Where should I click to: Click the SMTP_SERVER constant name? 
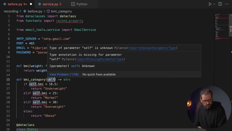coord(26,39)
